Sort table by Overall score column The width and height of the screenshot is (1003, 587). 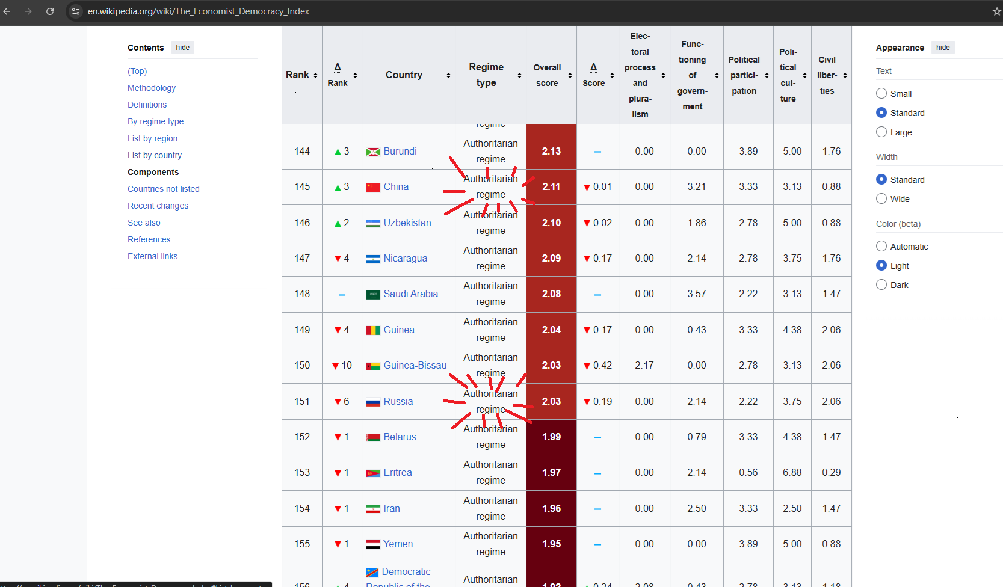pyautogui.click(x=570, y=75)
